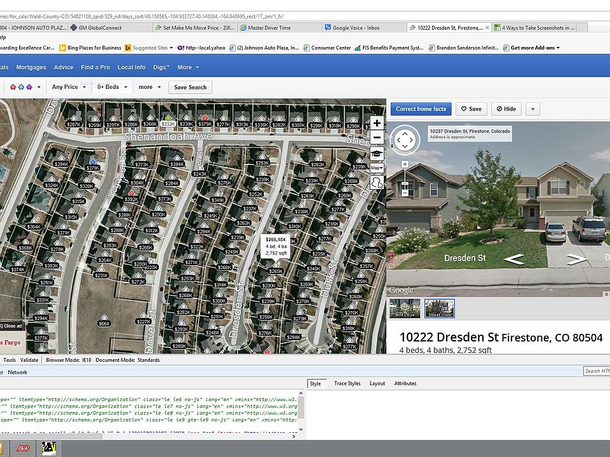
Task: Open the Advice navigation menu
Action: [64, 67]
